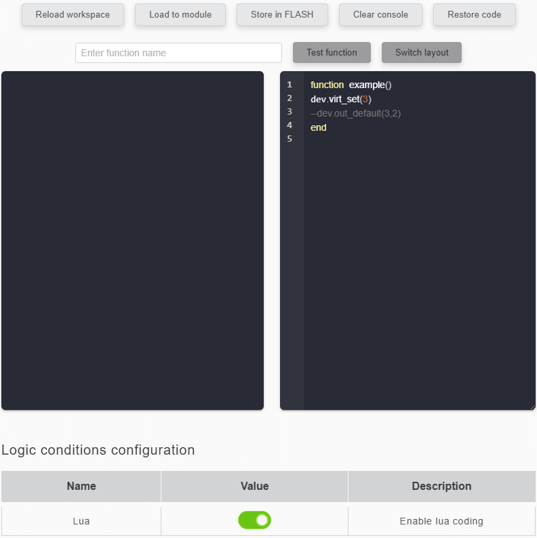Image resolution: width=537 pixels, height=538 pixels.
Task: Switch layout of the editor panels
Action: click(x=422, y=53)
